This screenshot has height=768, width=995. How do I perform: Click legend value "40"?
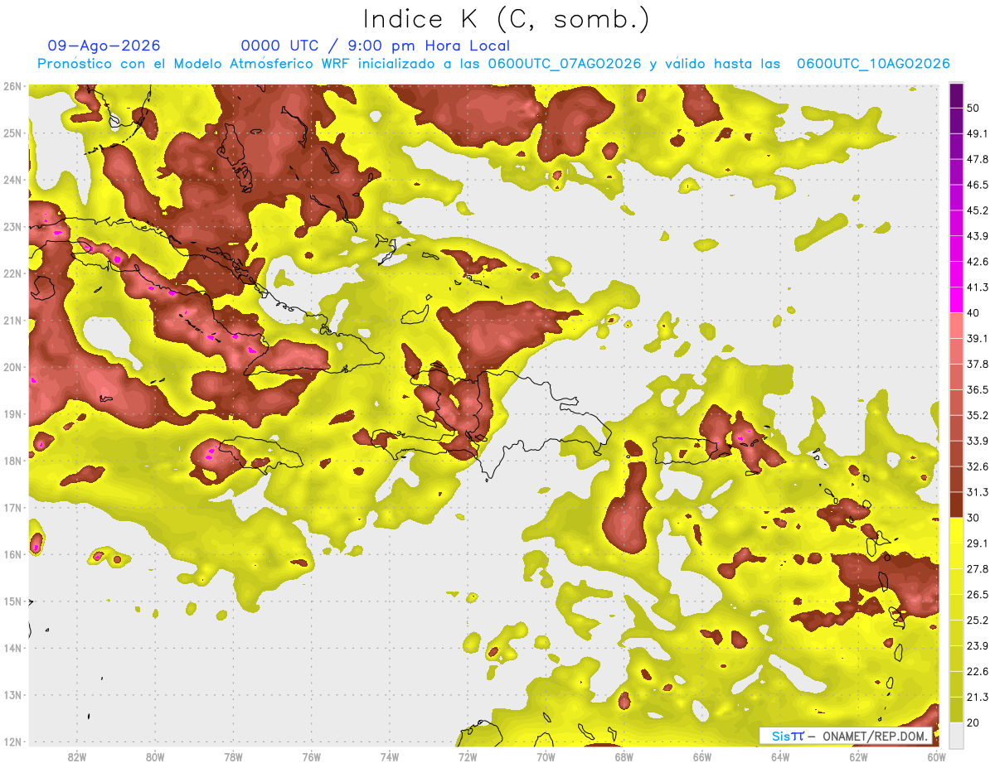click(974, 313)
